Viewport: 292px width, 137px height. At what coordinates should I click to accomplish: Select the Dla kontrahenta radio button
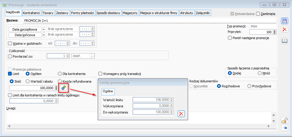point(60,74)
